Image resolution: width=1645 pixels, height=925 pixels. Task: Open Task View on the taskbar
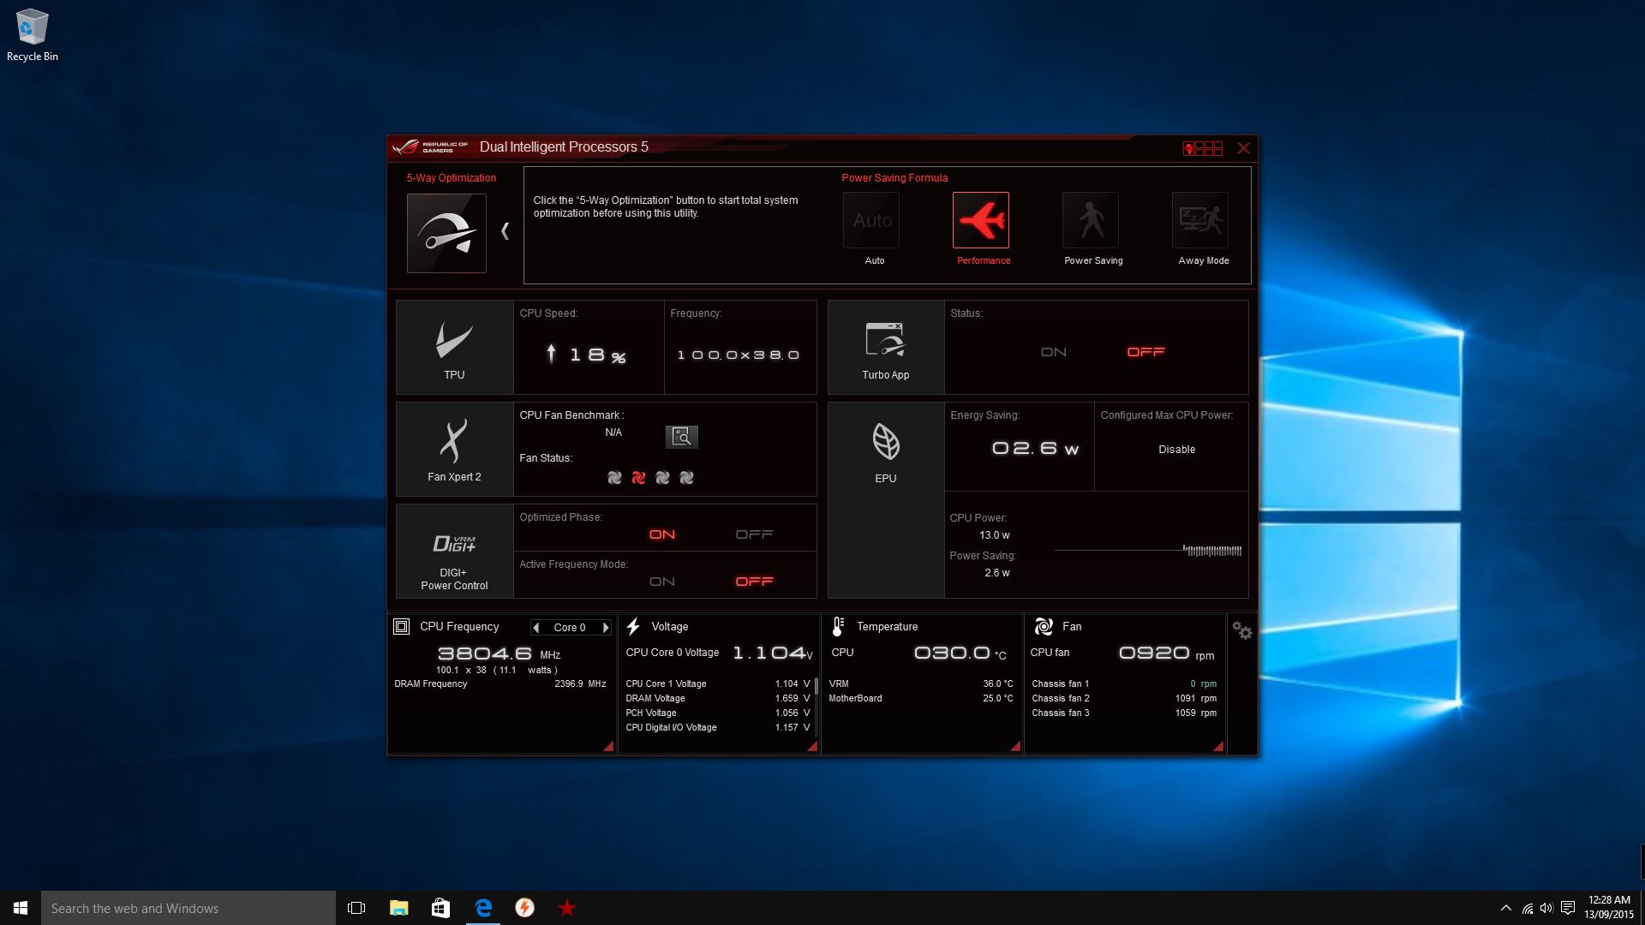click(x=356, y=908)
